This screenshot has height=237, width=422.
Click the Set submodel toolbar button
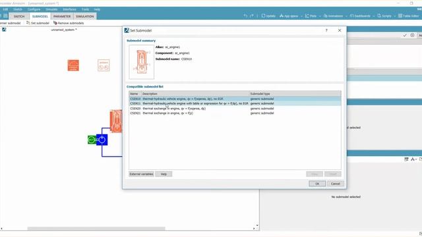[38, 23]
